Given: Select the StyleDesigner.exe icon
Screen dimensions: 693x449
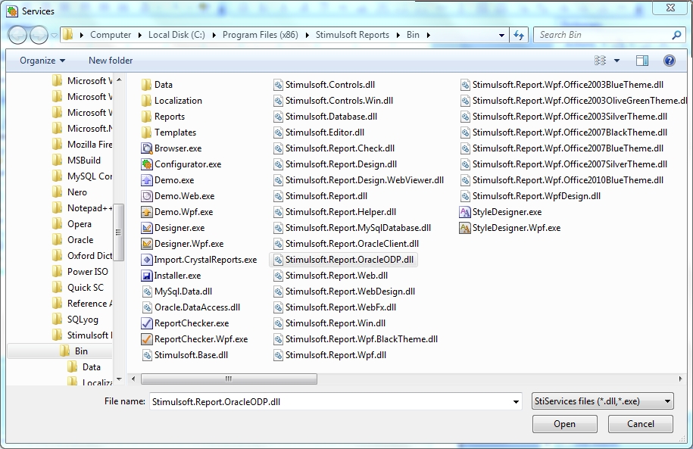Looking at the screenshot, I should click(x=465, y=212).
